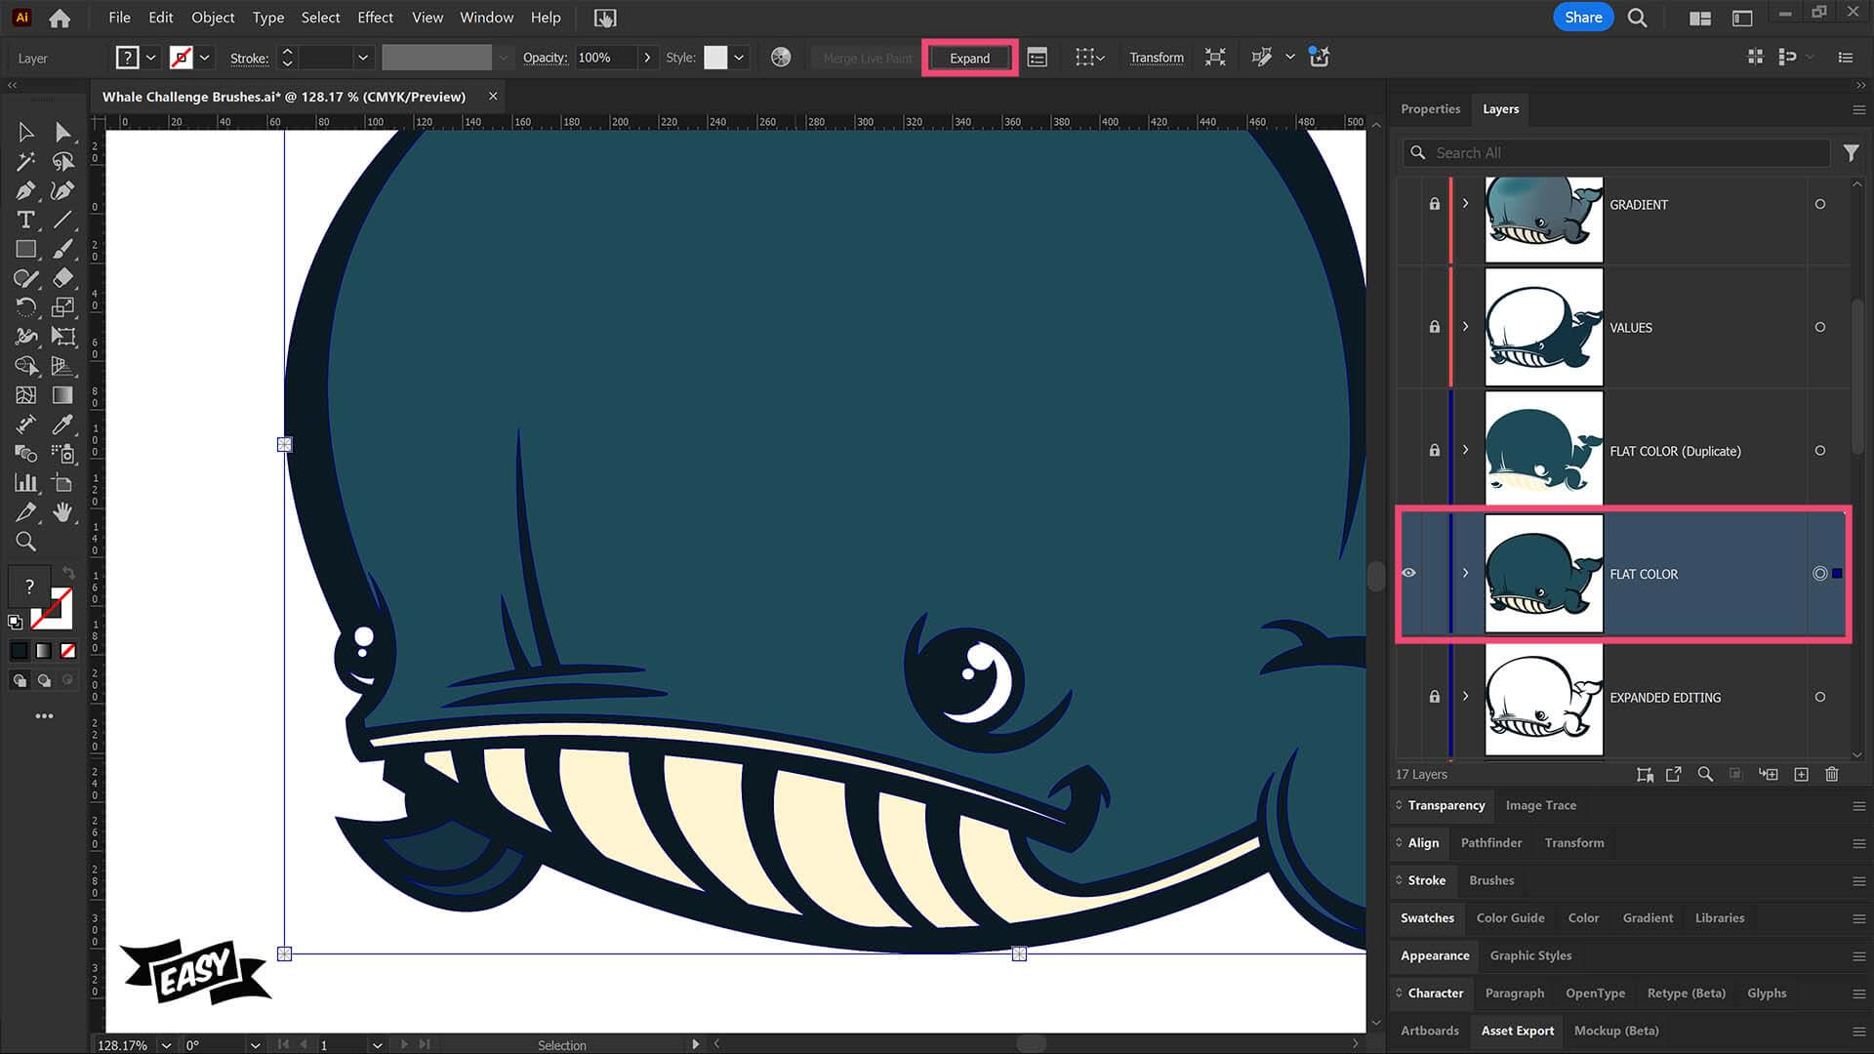
Task: Click the Layers filter funnel icon
Action: pos(1851,153)
